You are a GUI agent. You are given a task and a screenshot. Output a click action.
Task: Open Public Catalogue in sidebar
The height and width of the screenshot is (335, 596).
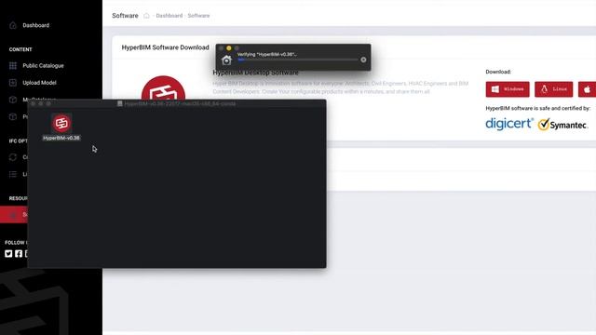[43, 66]
